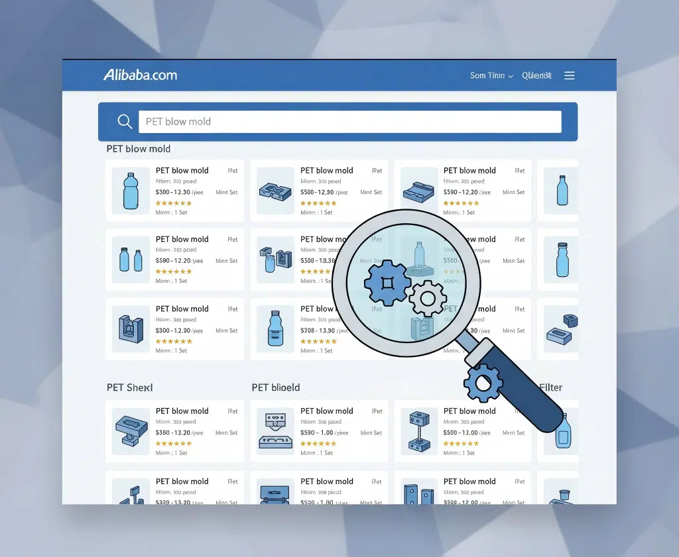Click the mold stand thumbnail priced $500 - 13.00

[x=418, y=430]
